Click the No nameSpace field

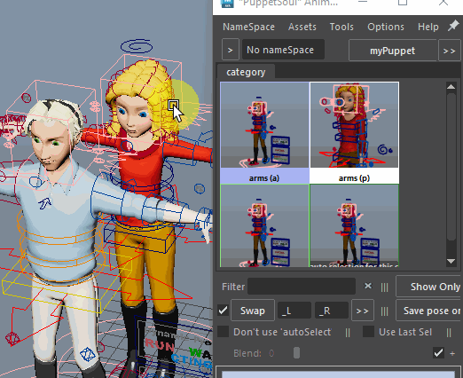(x=283, y=50)
